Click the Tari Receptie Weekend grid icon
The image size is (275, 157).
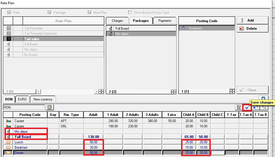(x=9, y=33)
